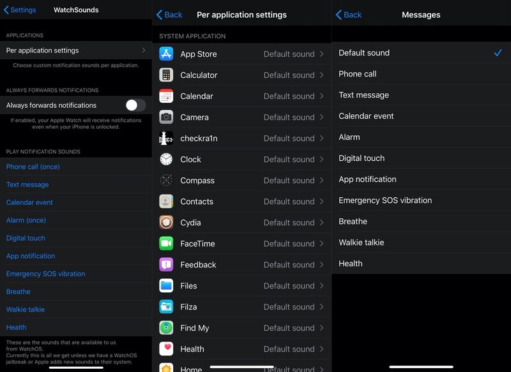Viewport: 511px width, 372px height.
Task: Choose Phone call sound in Messages list
Action: click(x=422, y=74)
